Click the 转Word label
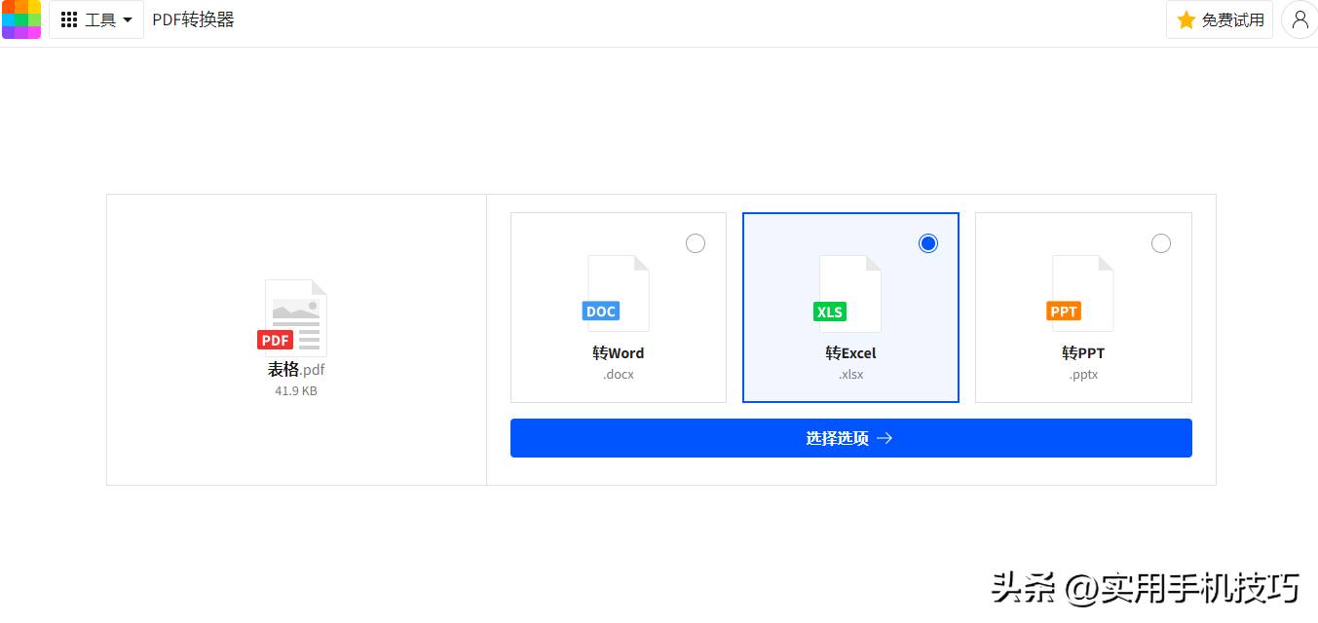The height and width of the screenshot is (623, 1318). tap(619, 353)
